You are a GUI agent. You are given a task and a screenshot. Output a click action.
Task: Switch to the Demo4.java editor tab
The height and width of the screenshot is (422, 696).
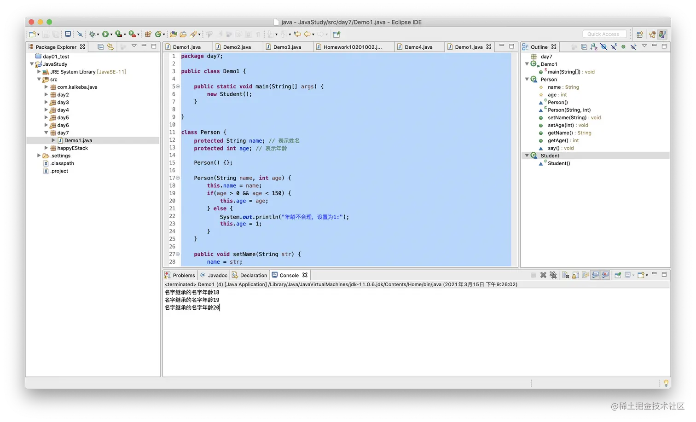[x=419, y=47]
